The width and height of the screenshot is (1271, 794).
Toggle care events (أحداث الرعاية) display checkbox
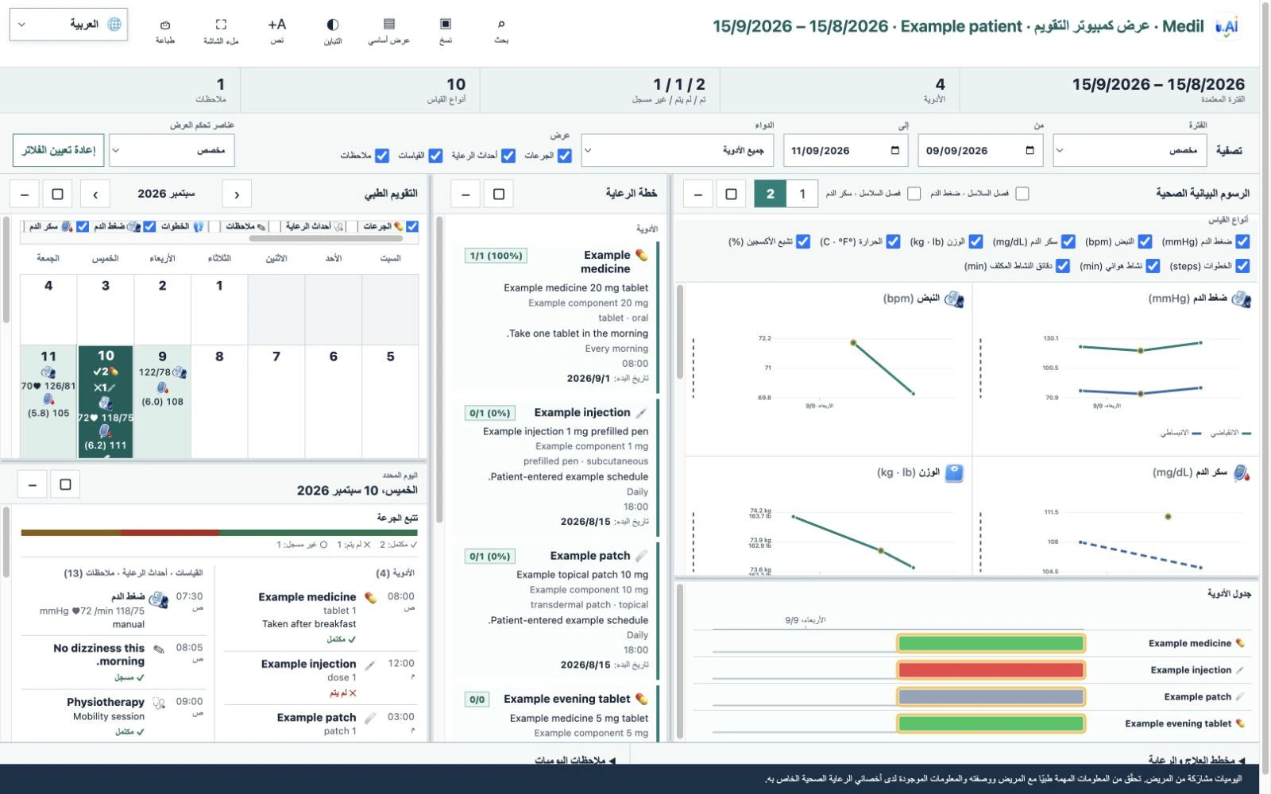tap(508, 156)
